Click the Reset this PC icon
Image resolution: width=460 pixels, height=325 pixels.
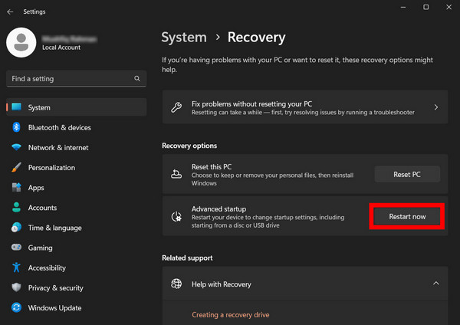(x=176, y=174)
